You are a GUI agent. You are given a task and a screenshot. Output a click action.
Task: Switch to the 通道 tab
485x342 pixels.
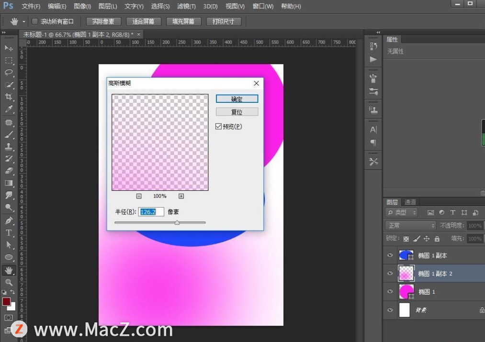click(410, 202)
